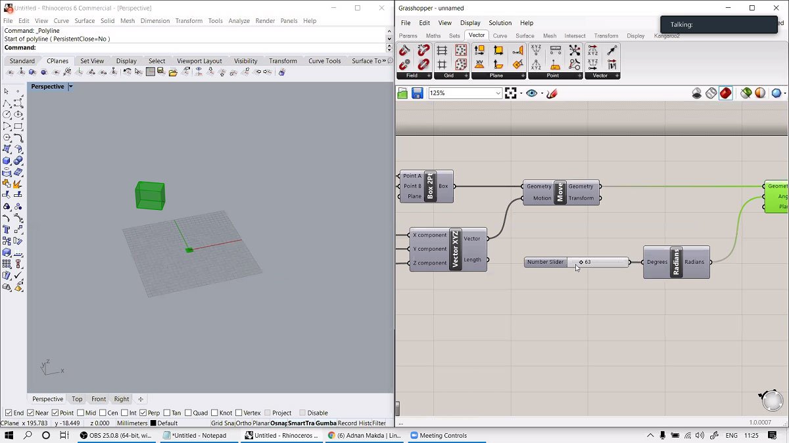The height and width of the screenshot is (443, 789).
Task: Open the 125% zoom level dropdown
Action: click(498, 93)
